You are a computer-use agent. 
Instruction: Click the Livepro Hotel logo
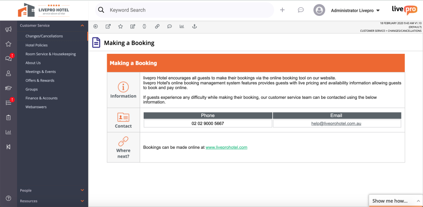(44, 10)
